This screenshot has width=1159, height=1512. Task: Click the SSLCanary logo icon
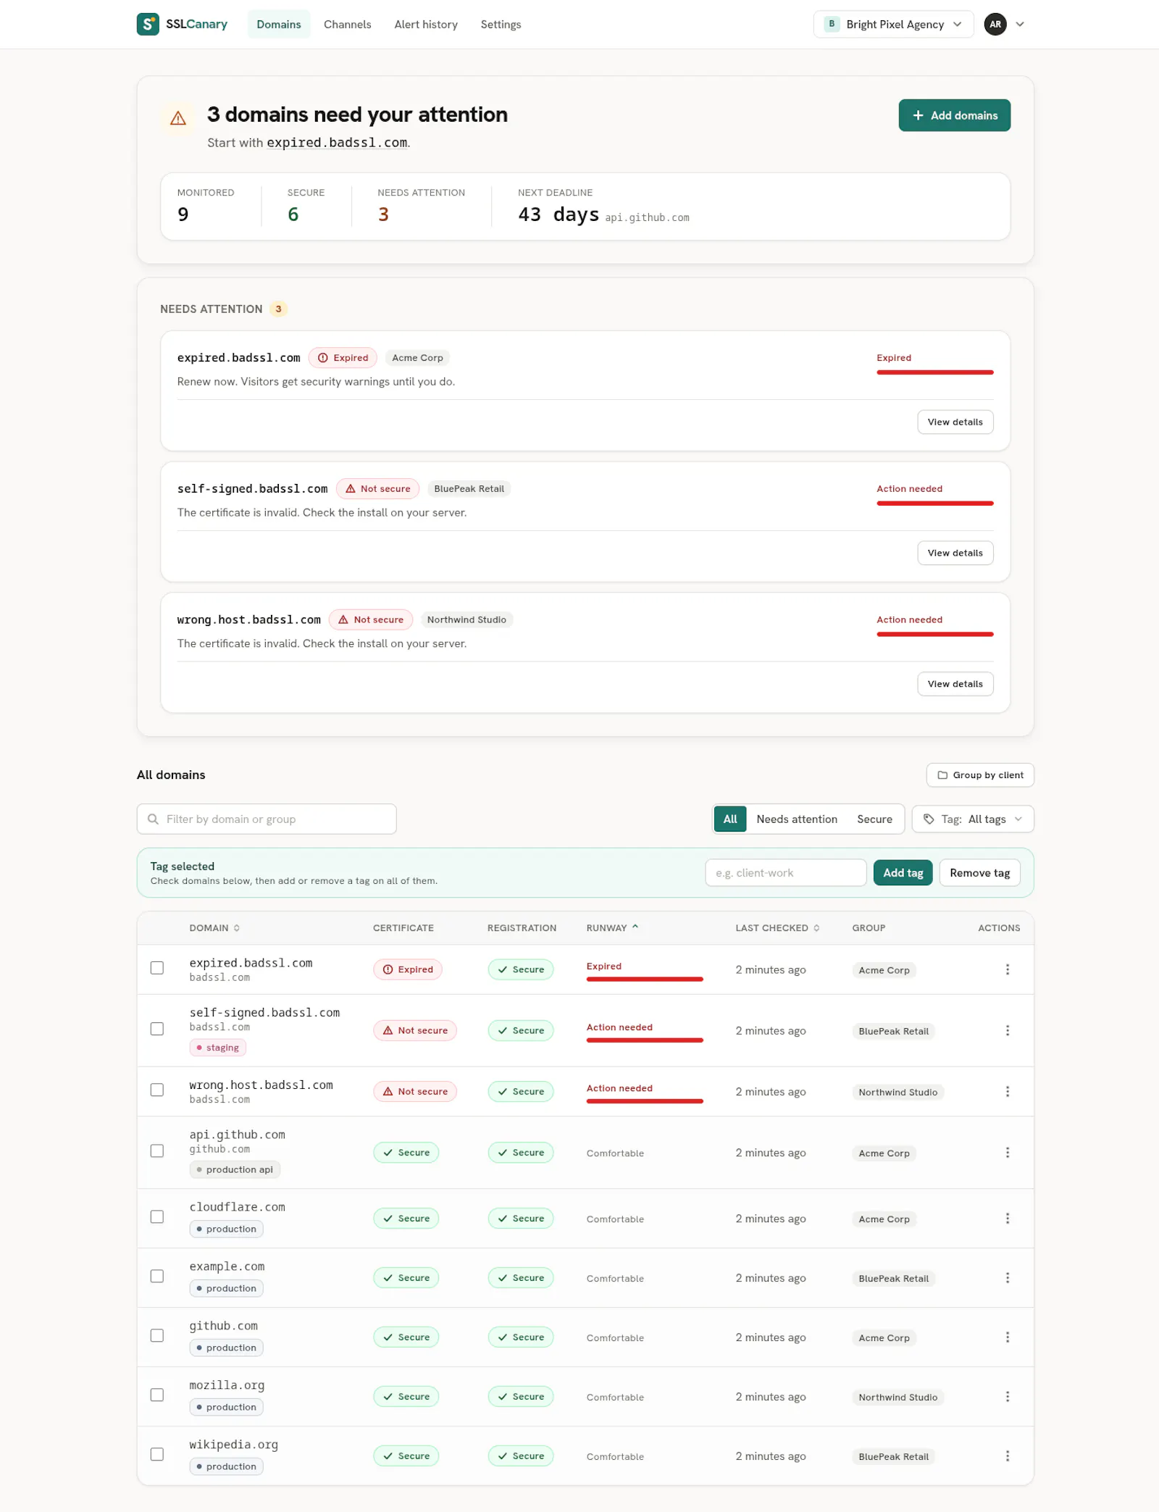pyautogui.click(x=148, y=24)
